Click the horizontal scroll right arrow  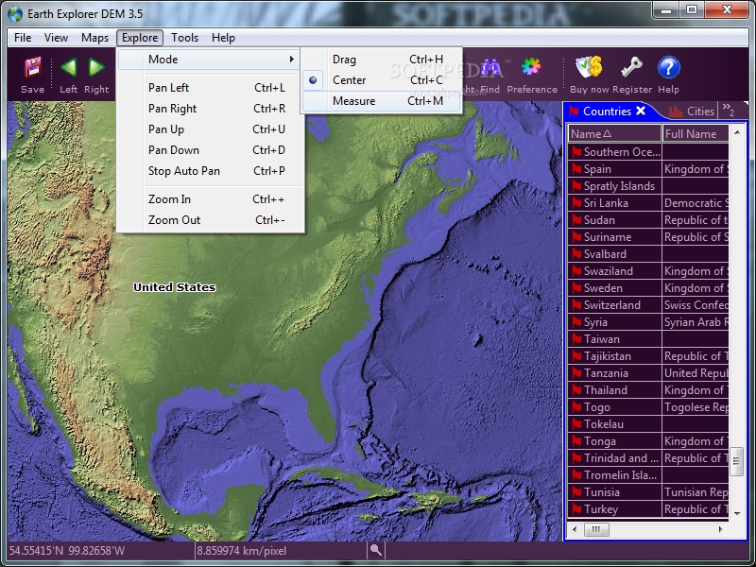pos(721,529)
